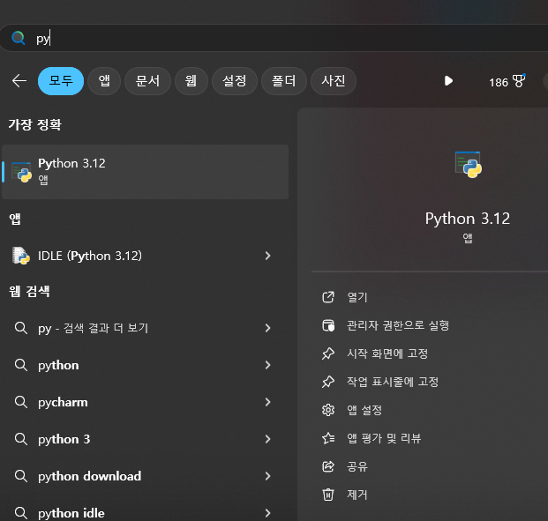
Task: Expand chevron beside 'python idle' suggestion
Action: pyautogui.click(x=267, y=513)
